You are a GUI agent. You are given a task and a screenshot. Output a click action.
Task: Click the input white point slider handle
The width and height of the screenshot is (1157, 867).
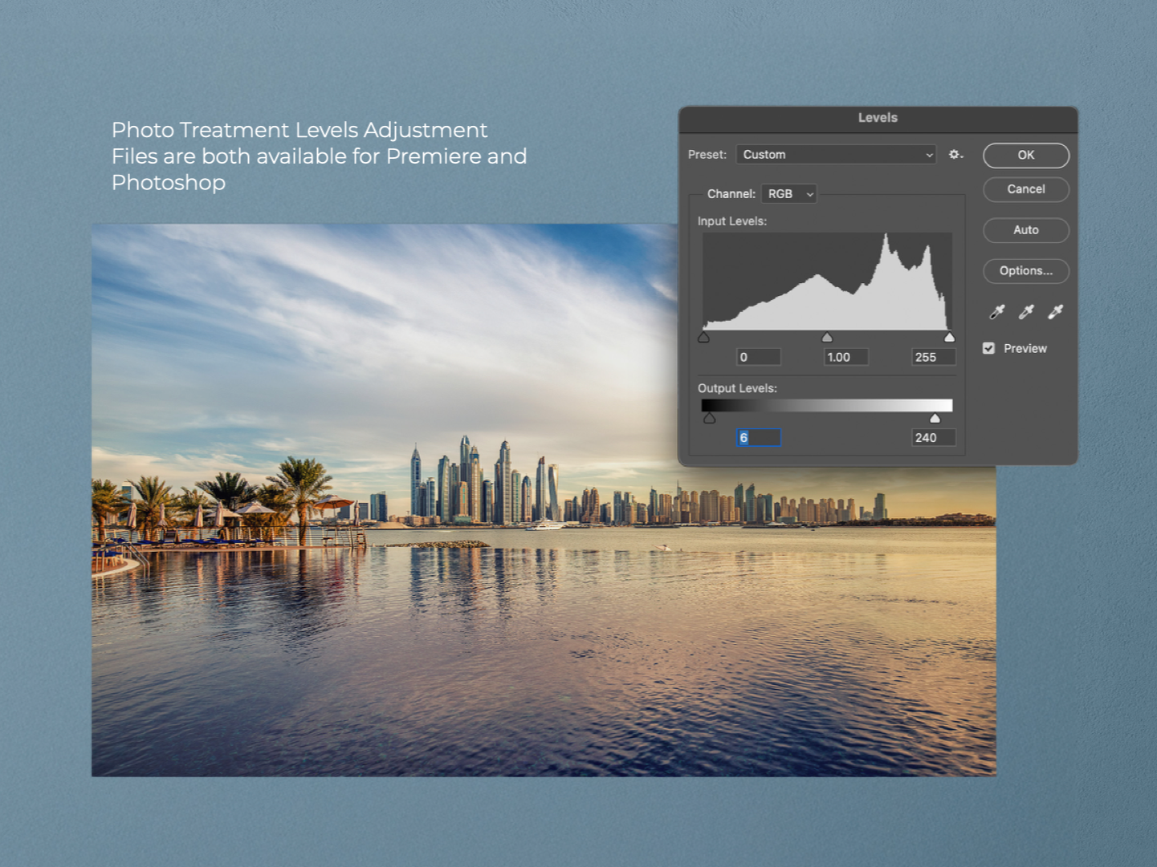coord(950,338)
